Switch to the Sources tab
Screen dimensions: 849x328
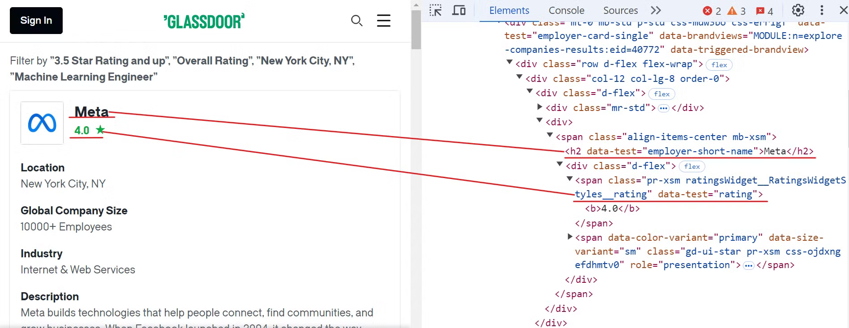click(620, 10)
